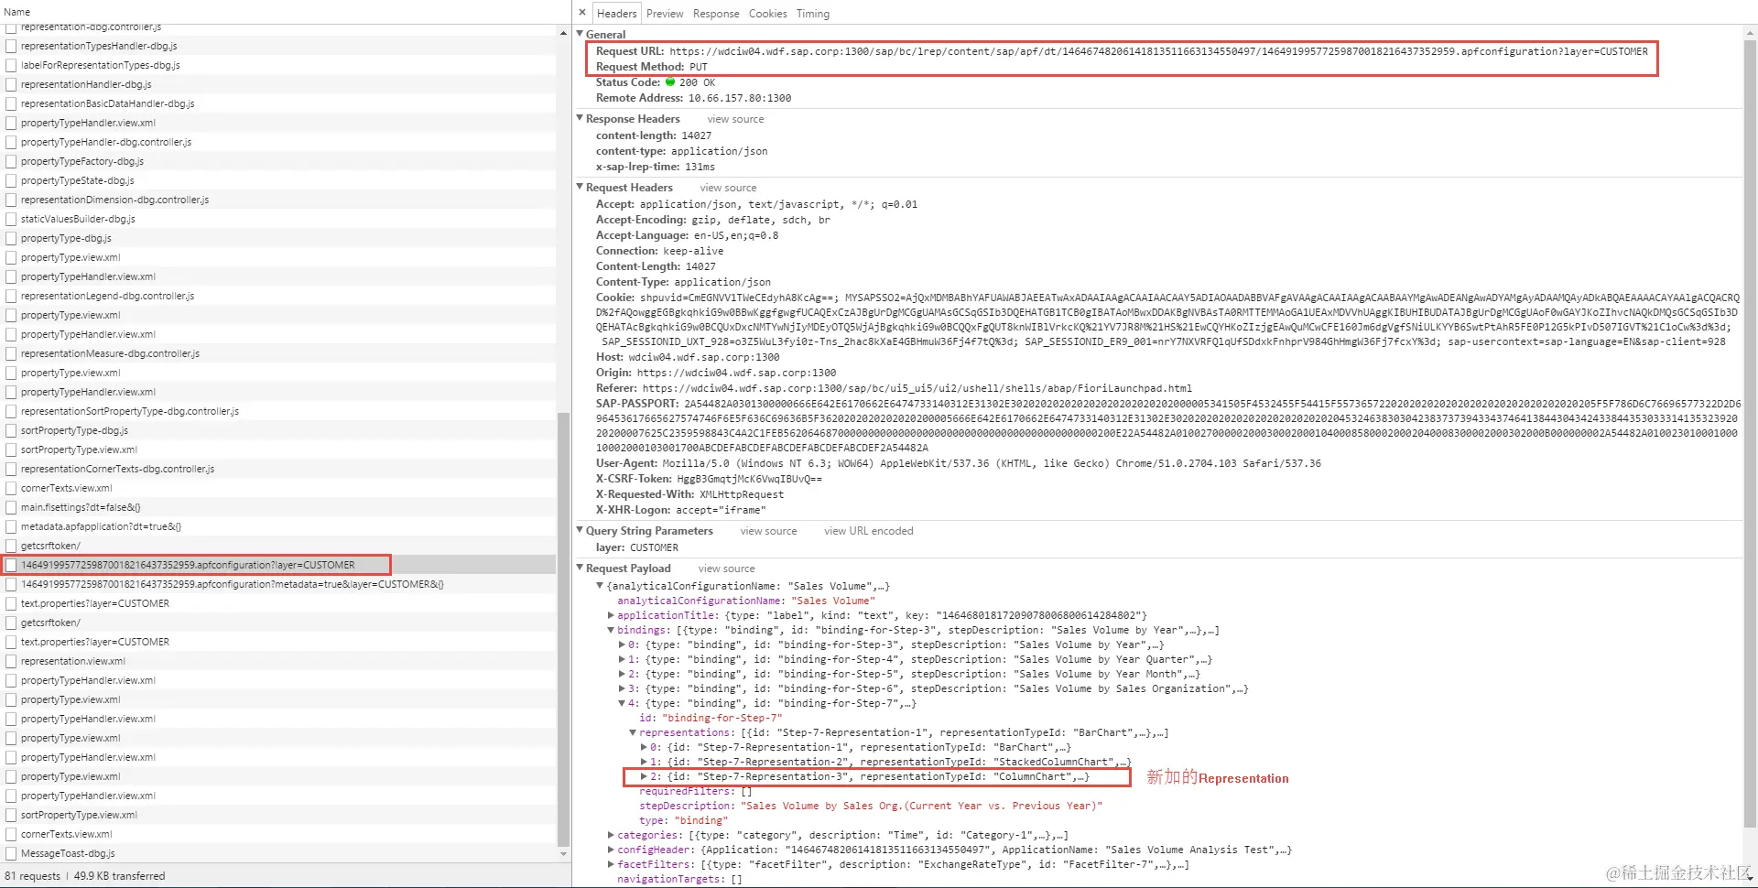Image resolution: width=1758 pixels, height=888 pixels.
Task: Click file icon of sortPropertyType-dbg.js
Action: (11, 430)
